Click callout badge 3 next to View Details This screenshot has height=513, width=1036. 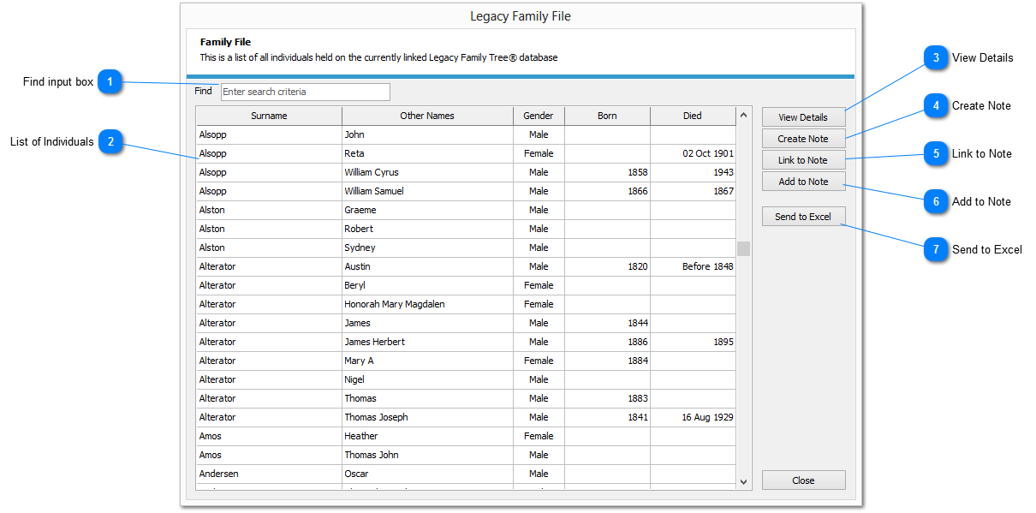[x=937, y=57]
